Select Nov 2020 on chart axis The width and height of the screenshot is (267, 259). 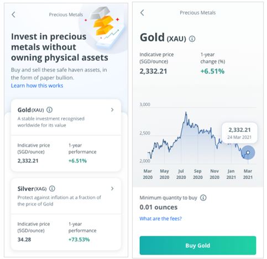[214, 174]
